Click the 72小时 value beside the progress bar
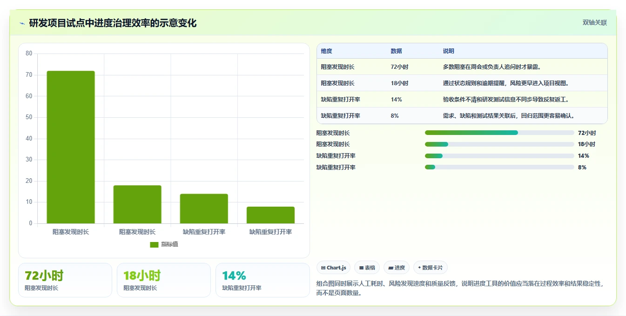Image resolution: width=626 pixels, height=316 pixels. click(587, 133)
